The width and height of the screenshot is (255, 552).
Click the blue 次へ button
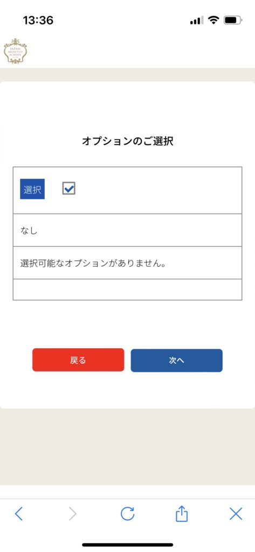pos(176,361)
